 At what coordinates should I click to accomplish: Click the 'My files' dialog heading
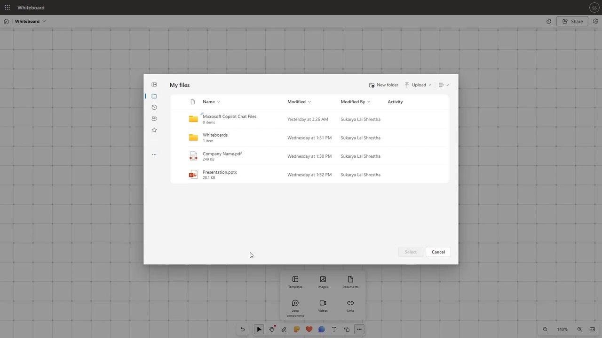click(180, 85)
